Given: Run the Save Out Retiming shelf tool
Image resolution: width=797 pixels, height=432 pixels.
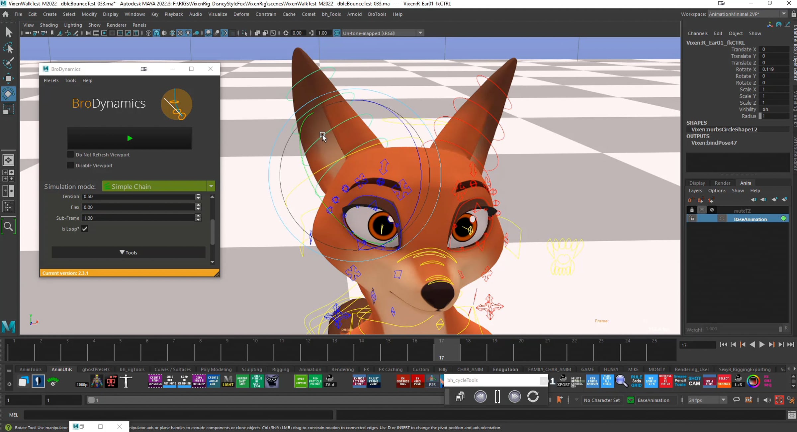Looking at the screenshot, I should (x=170, y=381).
